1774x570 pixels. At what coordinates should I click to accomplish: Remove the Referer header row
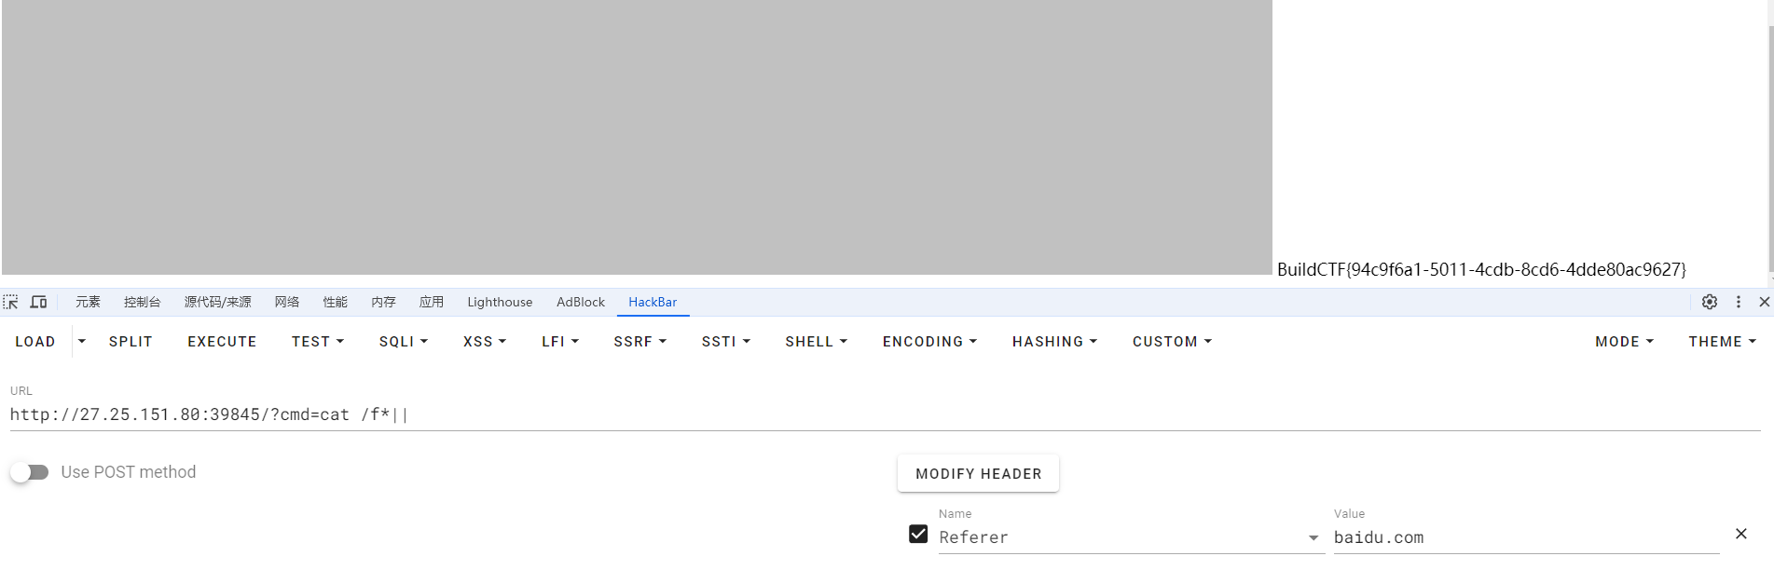(x=1740, y=534)
